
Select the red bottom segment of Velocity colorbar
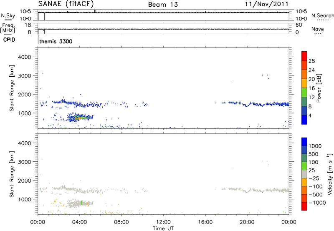point(304,206)
